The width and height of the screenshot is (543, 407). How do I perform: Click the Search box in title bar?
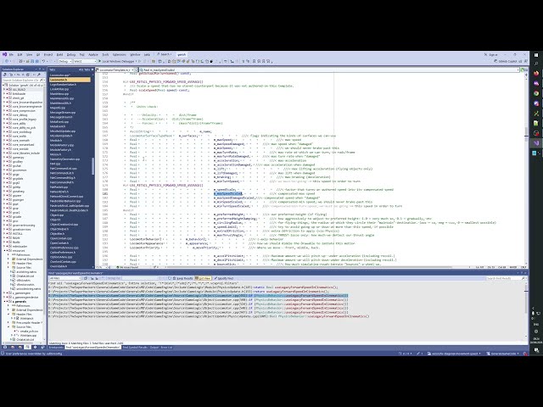(x=164, y=54)
